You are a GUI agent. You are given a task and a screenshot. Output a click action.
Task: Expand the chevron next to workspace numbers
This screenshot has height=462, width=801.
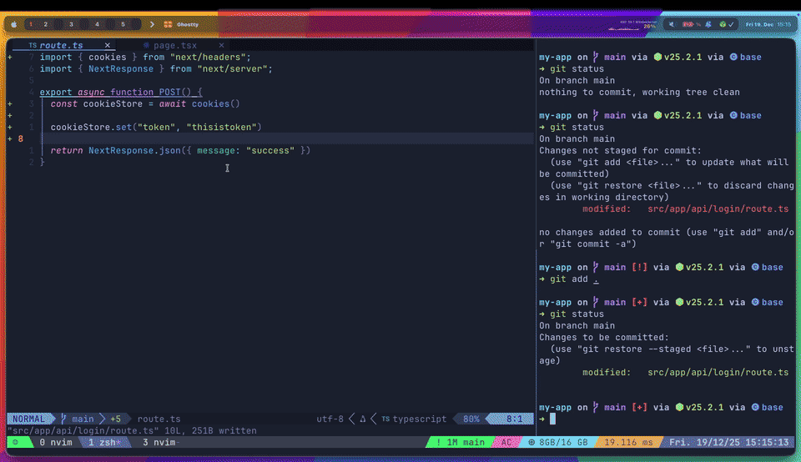tap(152, 24)
